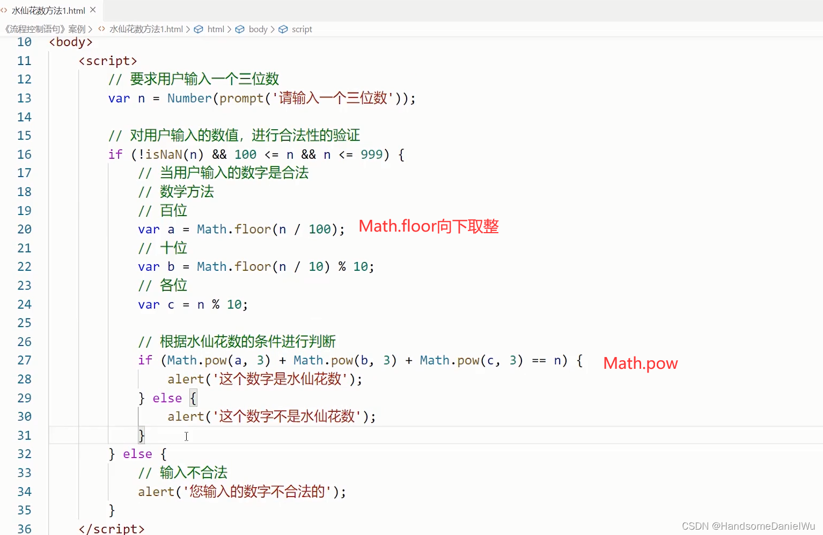Click line number 10 in the gutter
Image resolution: width=823 pixels, height=535 pixels.
24,42
